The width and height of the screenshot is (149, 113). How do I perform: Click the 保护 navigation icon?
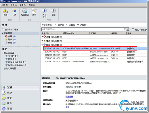pos(4,93)
